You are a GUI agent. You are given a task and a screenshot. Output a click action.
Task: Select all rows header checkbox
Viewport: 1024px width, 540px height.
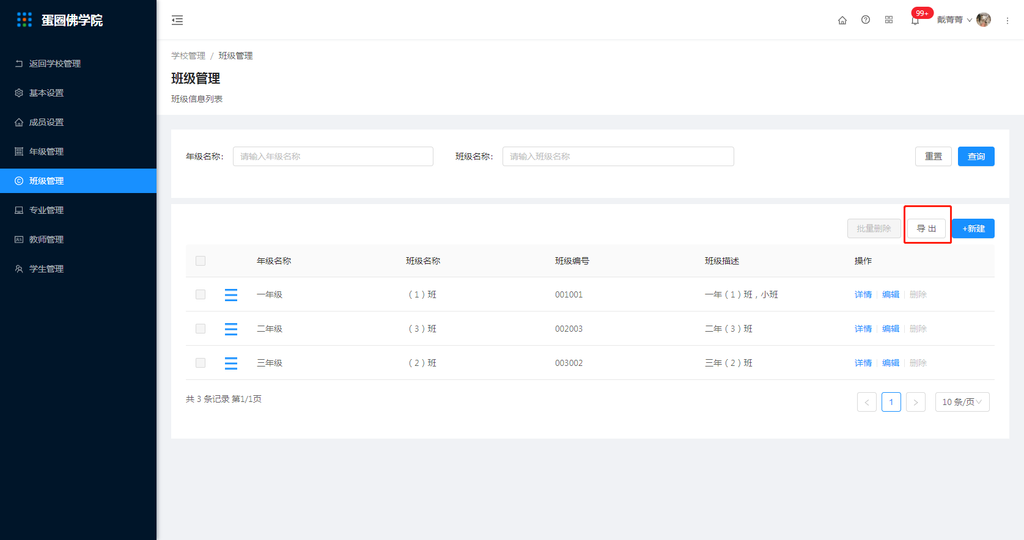point(201,261)
